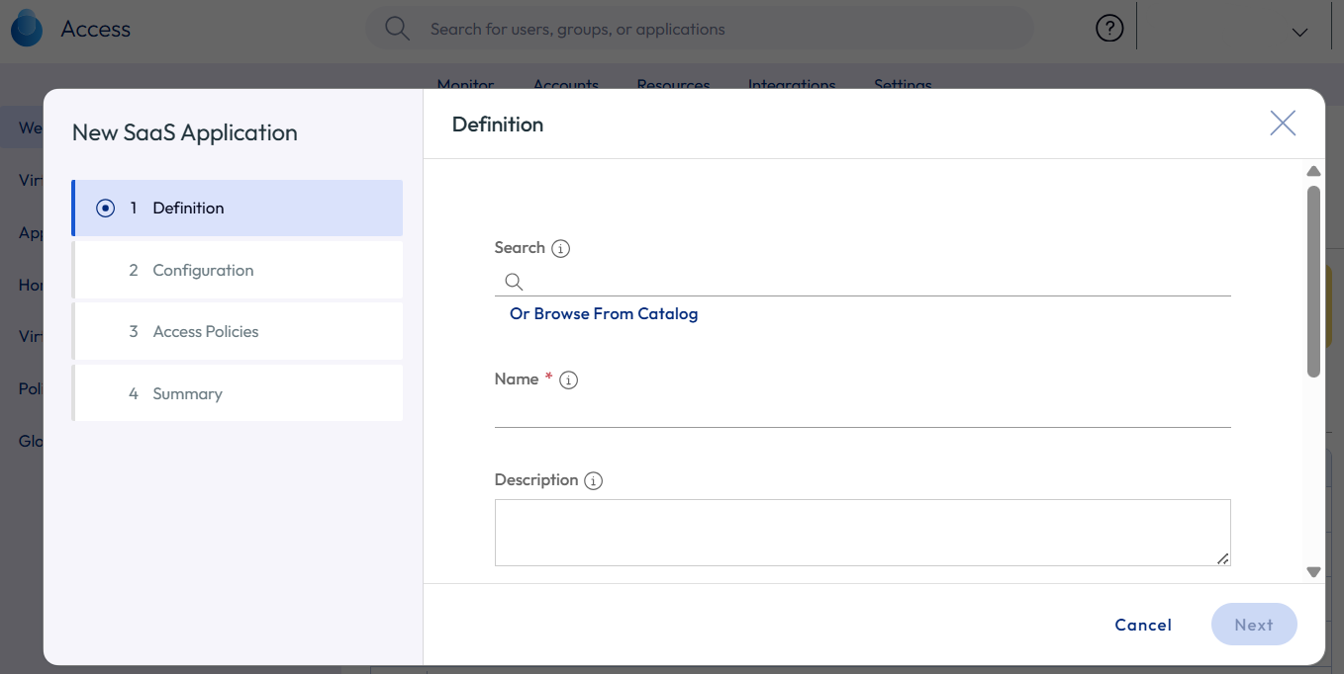Screen dimensions: 1344x674
Task: Open the help question mark icon
Action: tap(1109, 29)
